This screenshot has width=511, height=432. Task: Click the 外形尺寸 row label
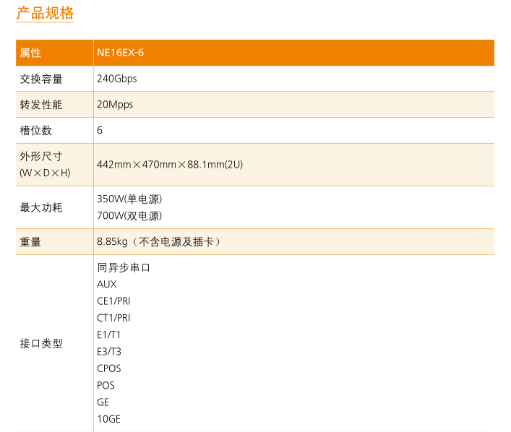(41, 157)
